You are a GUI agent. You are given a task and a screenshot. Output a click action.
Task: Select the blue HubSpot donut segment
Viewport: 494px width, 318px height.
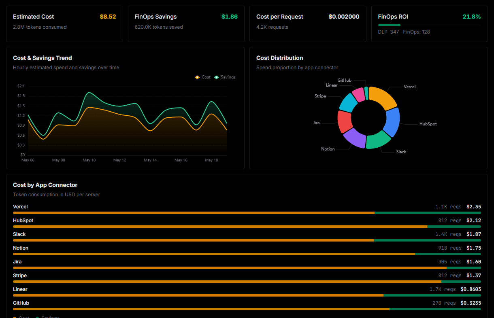pyautogui.click(x=392, y=122)
